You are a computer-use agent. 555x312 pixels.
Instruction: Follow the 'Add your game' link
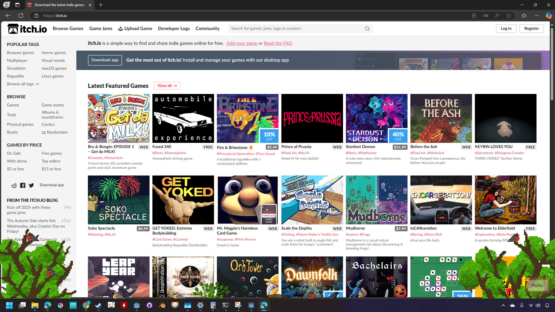tap(242, 43)
